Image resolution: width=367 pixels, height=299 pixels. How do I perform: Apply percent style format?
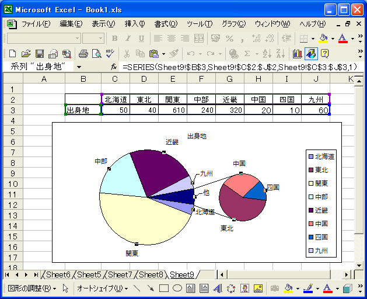pos(230,38)
